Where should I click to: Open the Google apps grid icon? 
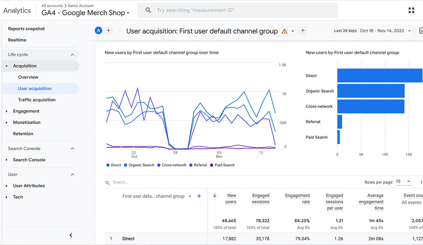tap(411, 10)
